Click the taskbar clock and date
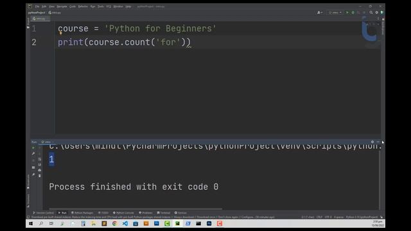 378,224
